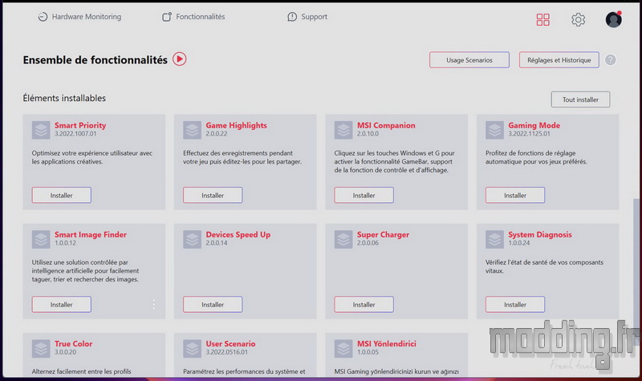Install System Diagnosis
This screenshot has width=642, height=381.
tap(515, 305)
